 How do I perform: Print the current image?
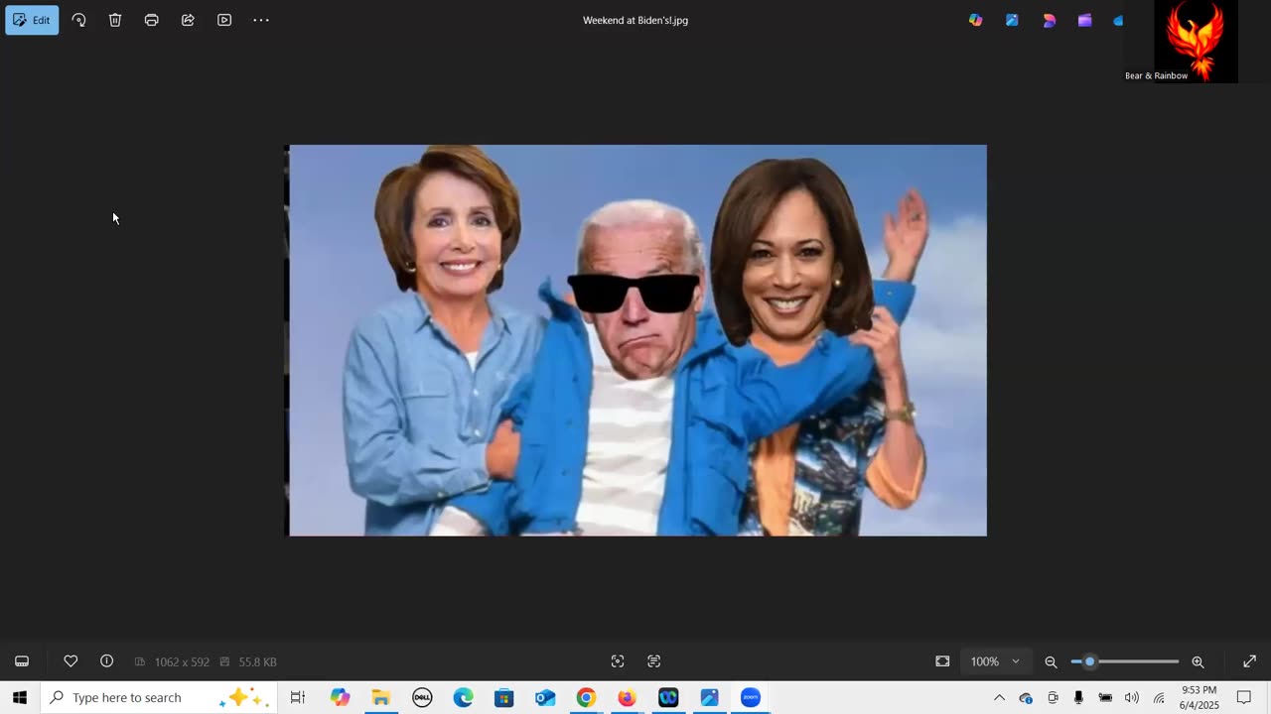(x=151, y=20)
